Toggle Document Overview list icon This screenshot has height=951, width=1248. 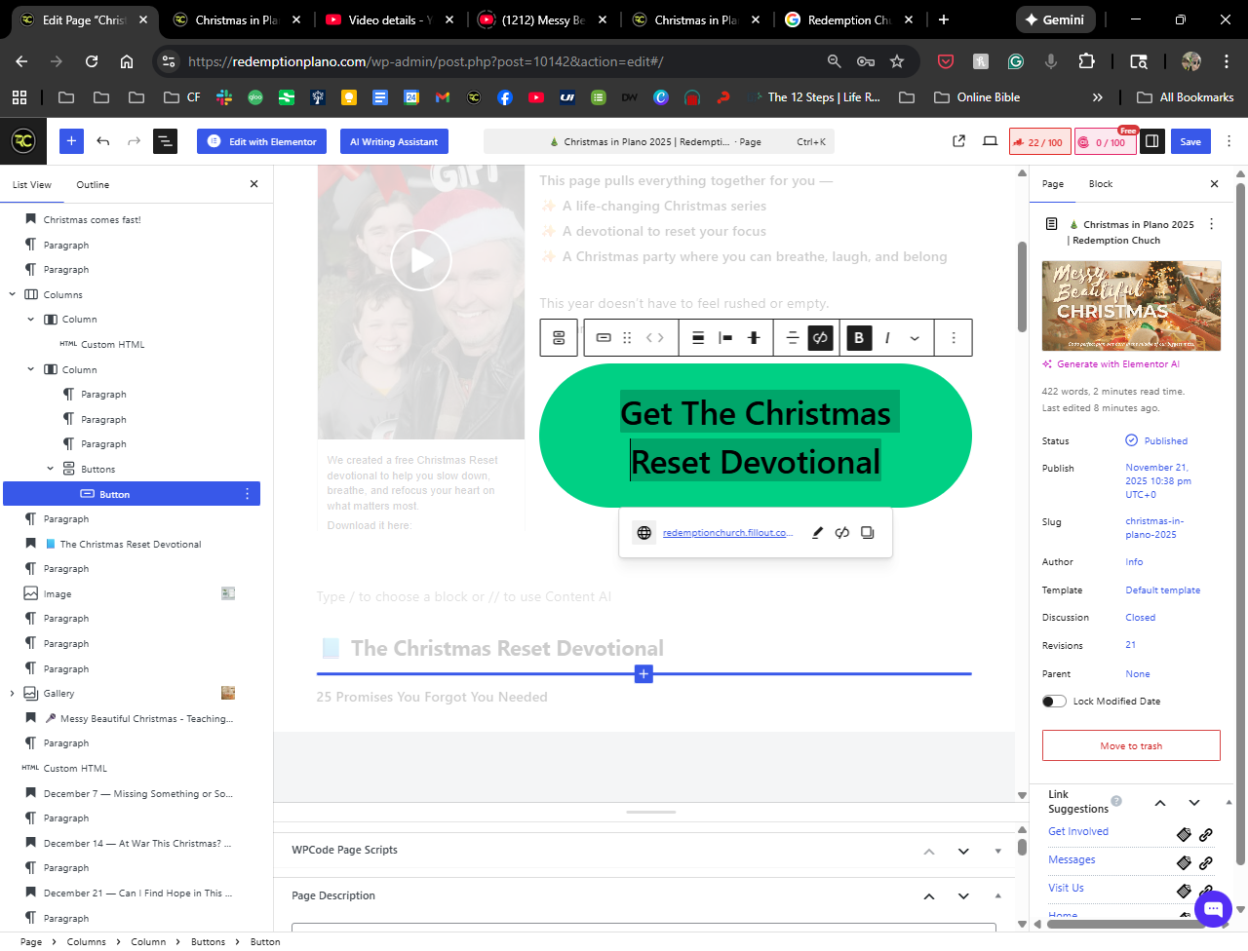click(x=166, y=141)
